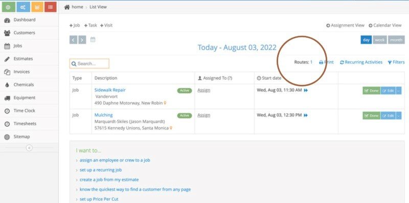Add a new Task
Screen dimensions: 409x203
click(90, 25)
